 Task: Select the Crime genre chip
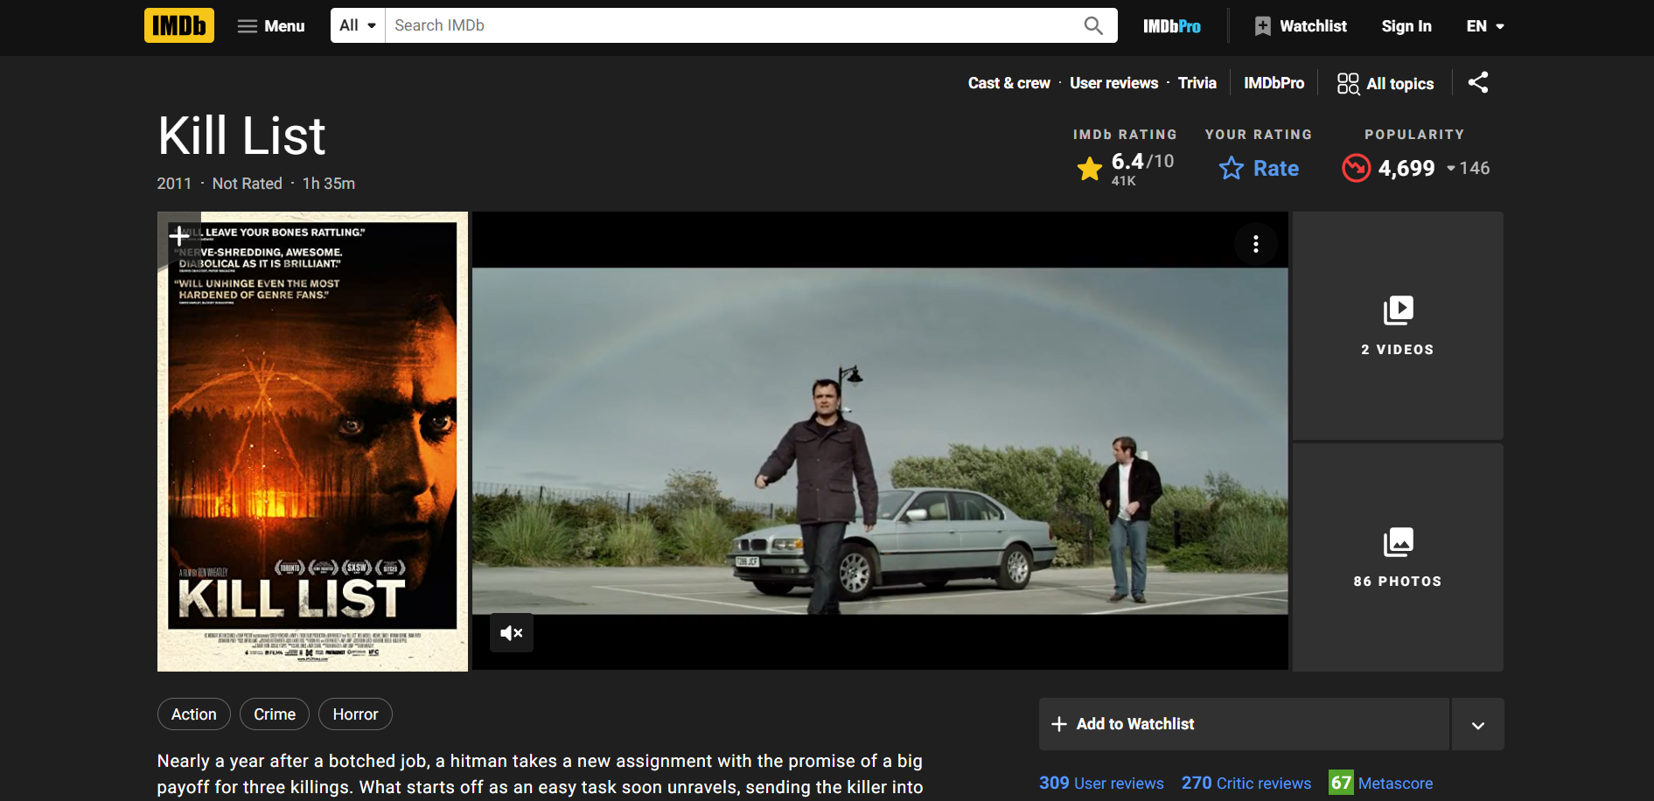pos(275,714)
